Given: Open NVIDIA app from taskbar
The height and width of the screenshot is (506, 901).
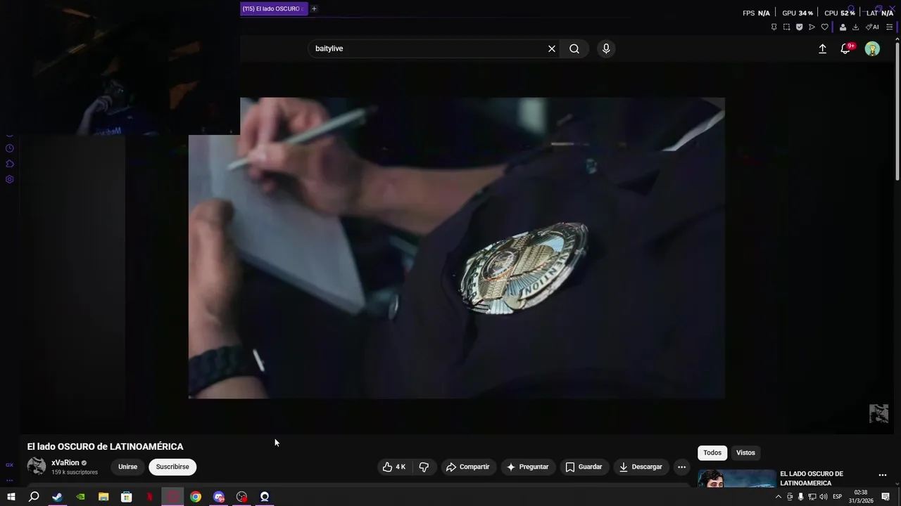Looking at the screenshot, I should pyautogui.click(x=80, y=497).
